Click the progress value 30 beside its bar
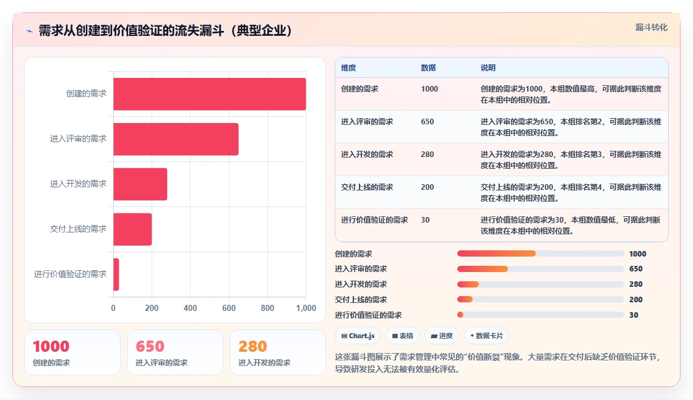Image resolution: width=693 pixels, height=400 pixels. (634, 315)
